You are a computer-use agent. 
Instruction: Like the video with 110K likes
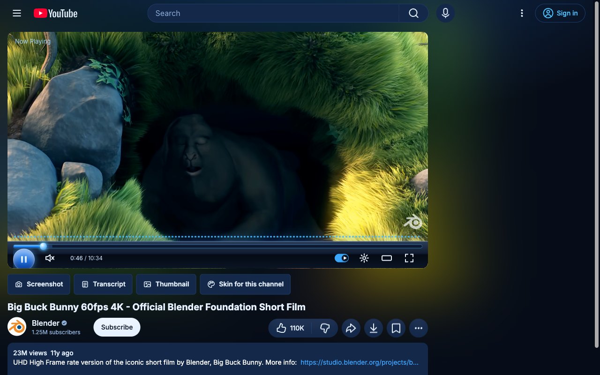pos(291,328)
